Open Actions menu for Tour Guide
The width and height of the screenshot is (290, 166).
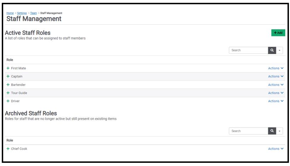pos(276,93)
